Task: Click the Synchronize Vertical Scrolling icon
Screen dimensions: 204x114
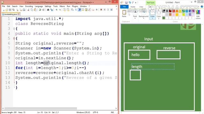Action: click(64, 10)
